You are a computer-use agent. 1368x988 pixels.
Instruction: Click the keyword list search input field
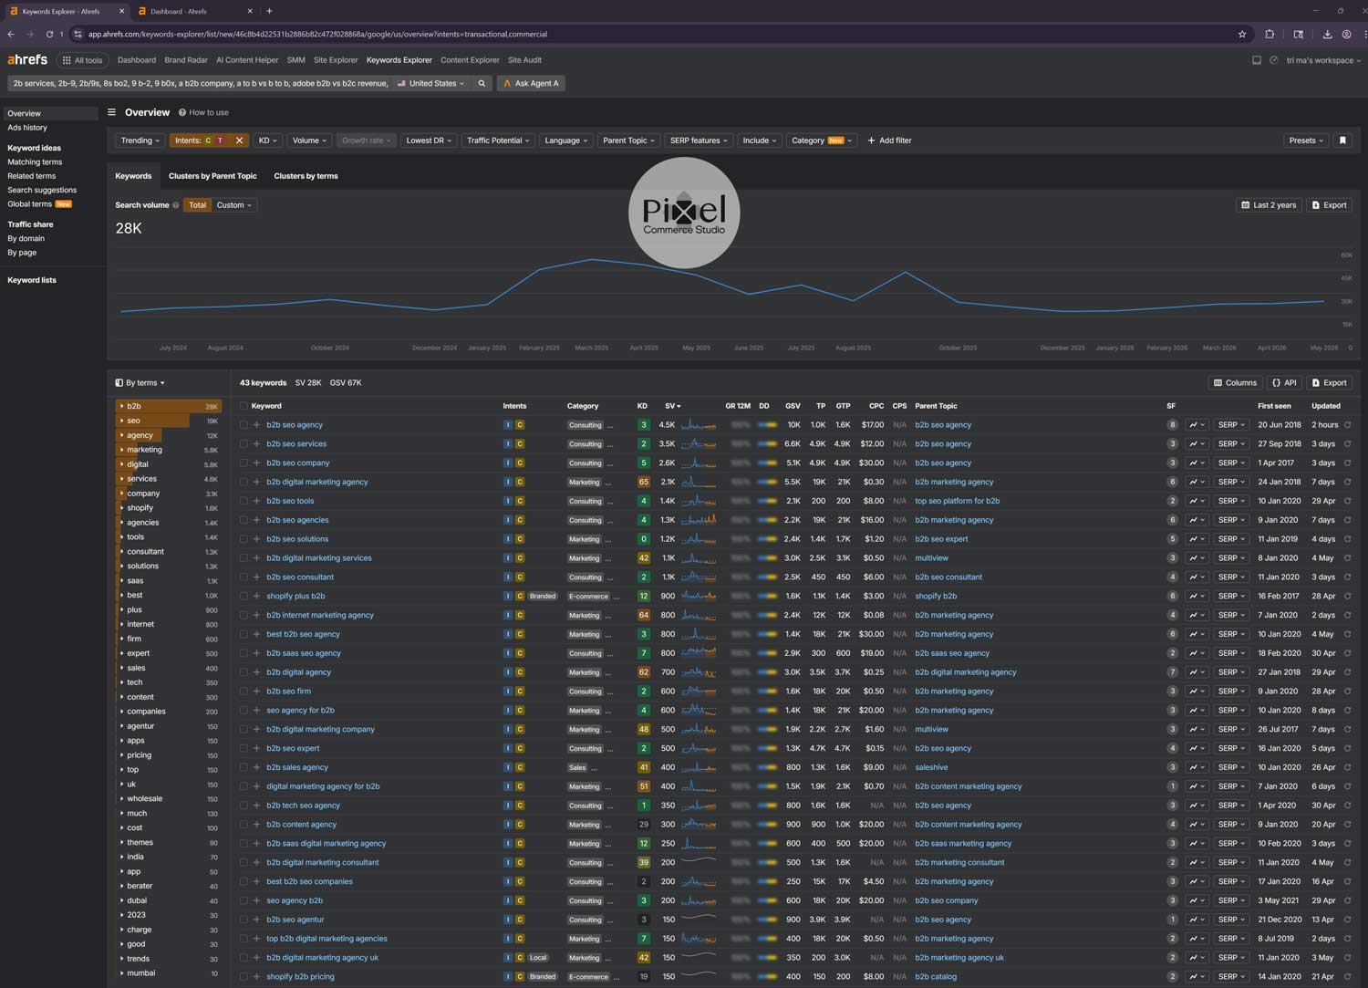click(x=201, y=83)
